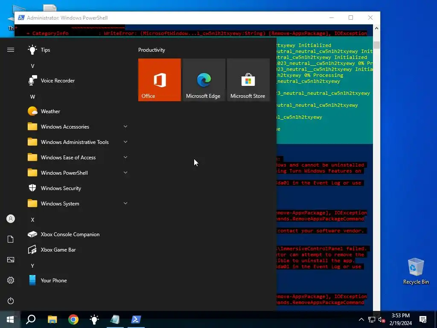Click the letter W group header
The image size is (437, 328).
[32, 97]
